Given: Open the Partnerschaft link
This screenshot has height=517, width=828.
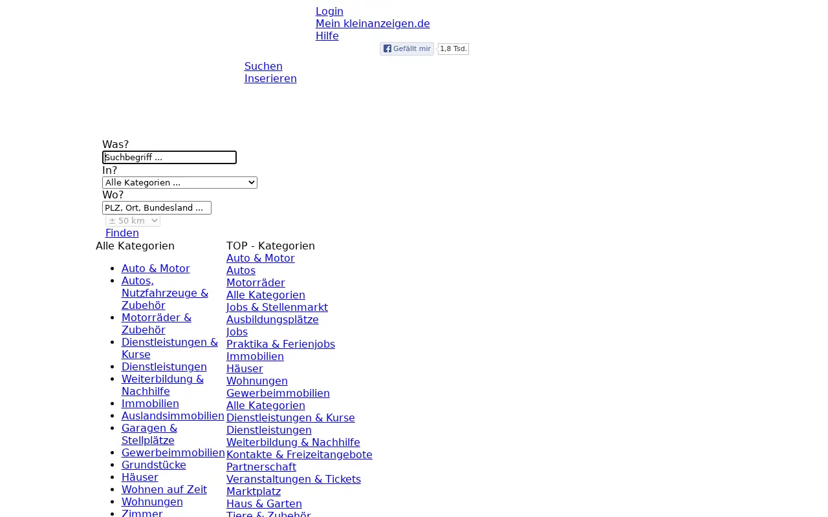Looking at the screenshot, I should pos(261,467).
